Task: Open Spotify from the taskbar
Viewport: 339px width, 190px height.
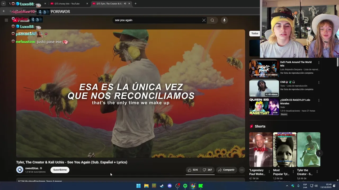Action: 185,186
